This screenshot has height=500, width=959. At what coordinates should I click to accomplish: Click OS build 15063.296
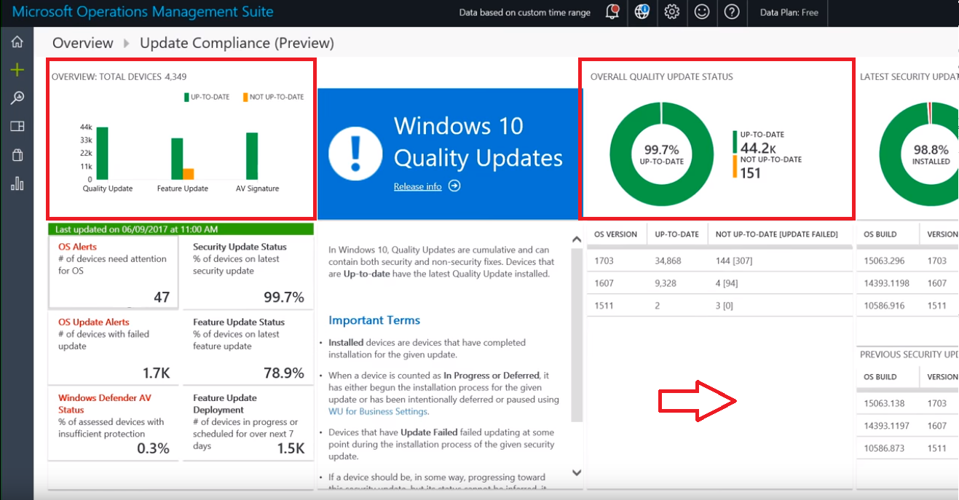point(884,261)
